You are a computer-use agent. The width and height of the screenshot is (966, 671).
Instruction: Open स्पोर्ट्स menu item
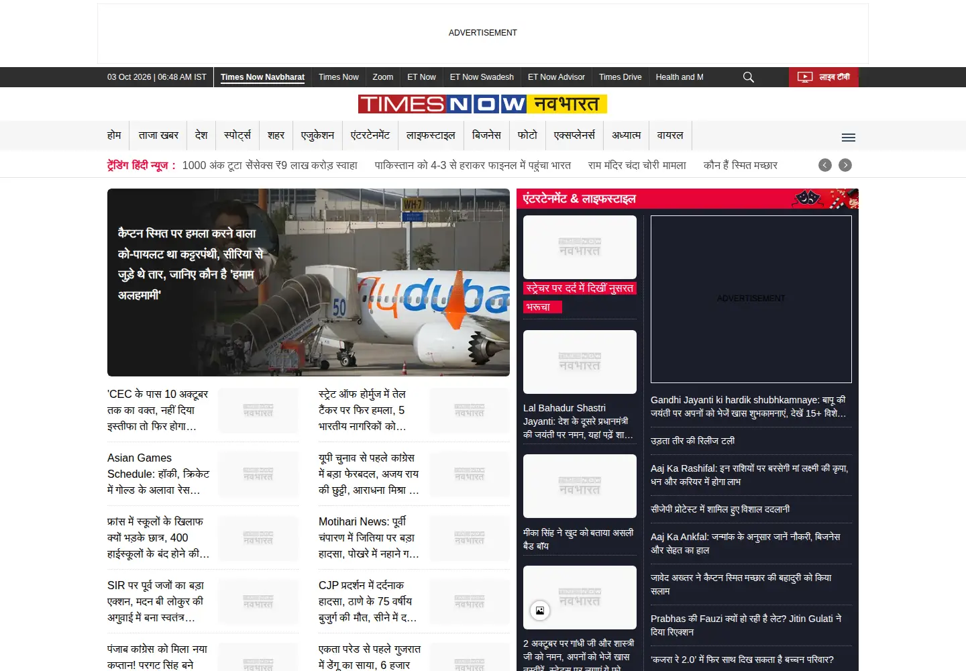[x=237, y=136]
